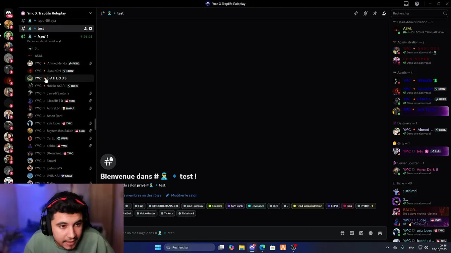The image size is (451, 253).
Task: Select voice user AyoubDH
Action: tap(60, 71)
